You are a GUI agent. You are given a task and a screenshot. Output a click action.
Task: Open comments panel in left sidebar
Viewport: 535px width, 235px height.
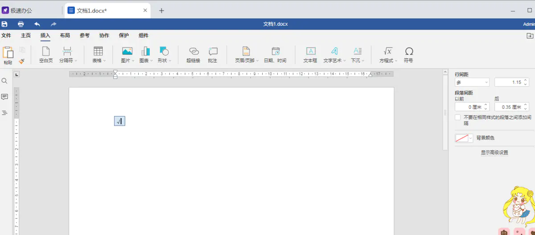click(x=4, y=97)
